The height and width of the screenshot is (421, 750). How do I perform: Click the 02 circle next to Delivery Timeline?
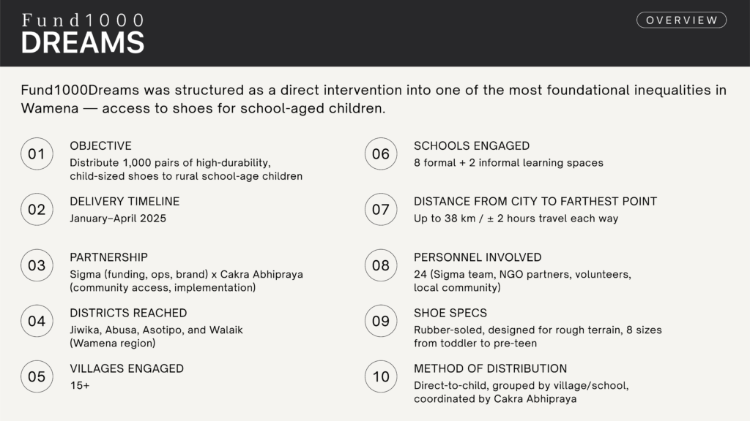point(37,210)
